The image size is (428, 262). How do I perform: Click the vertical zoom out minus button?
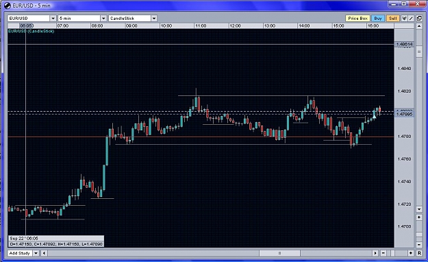419,244
